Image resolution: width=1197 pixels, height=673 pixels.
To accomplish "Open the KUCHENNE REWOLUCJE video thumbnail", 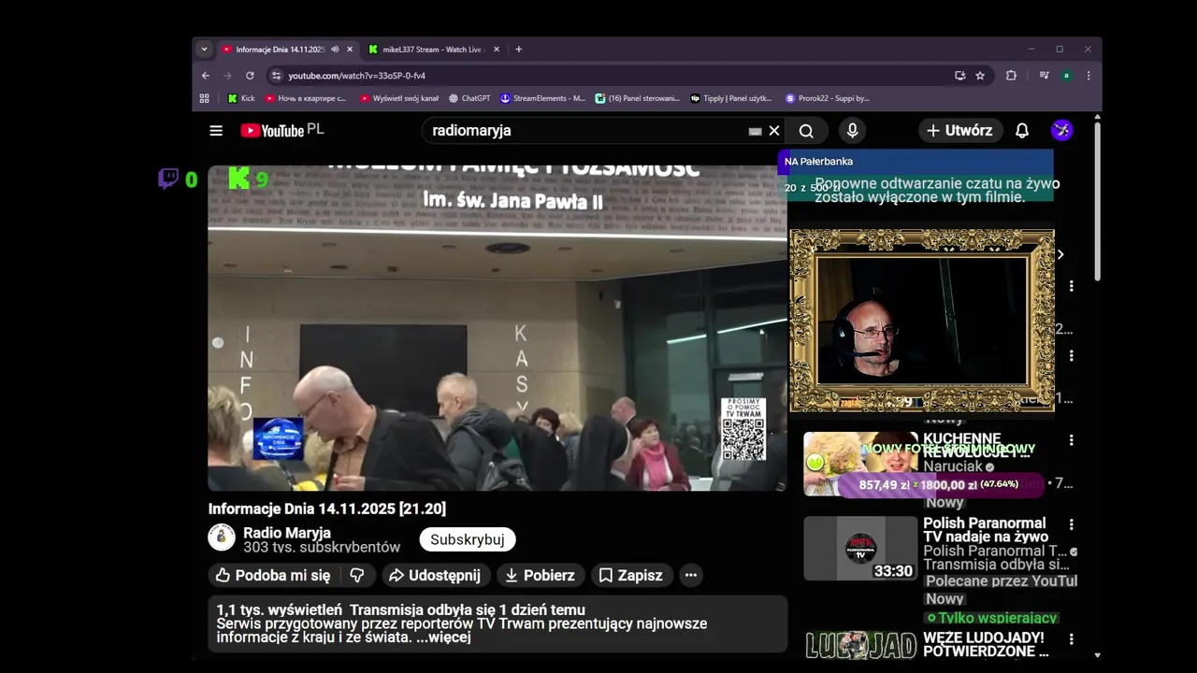I will 860,464.
